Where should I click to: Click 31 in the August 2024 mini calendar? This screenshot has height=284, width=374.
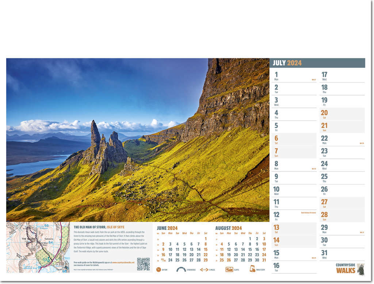264,260
